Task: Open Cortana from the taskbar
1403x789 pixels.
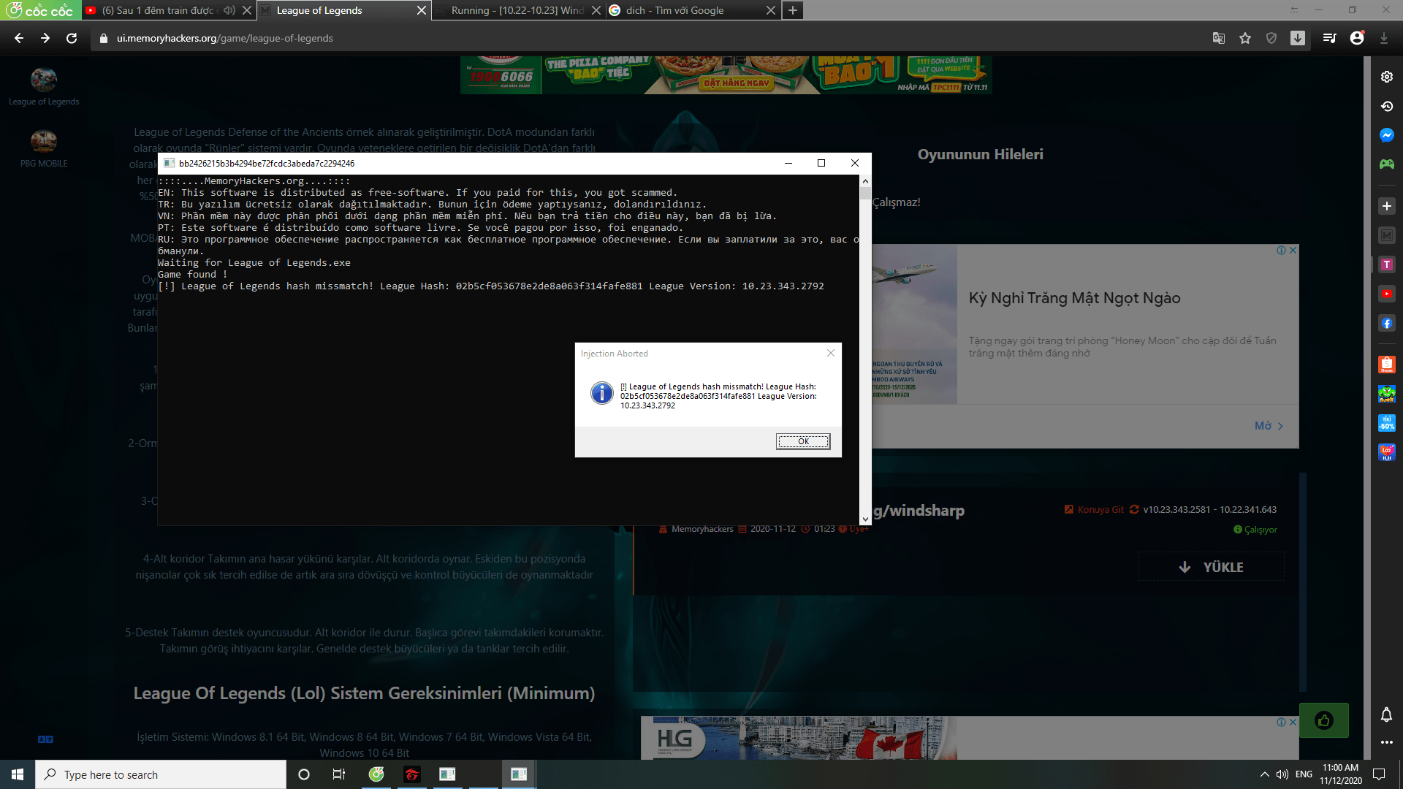Action: [304, 774]
